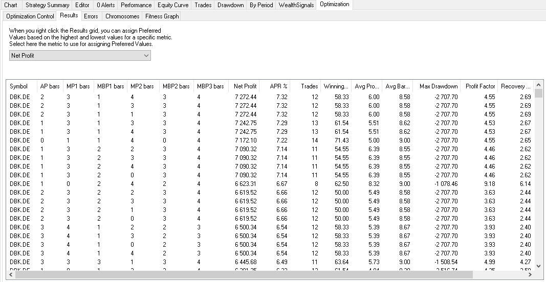546x282 pixels.
Task: Click the Profit Factor column header
Action: click(480, 86)
